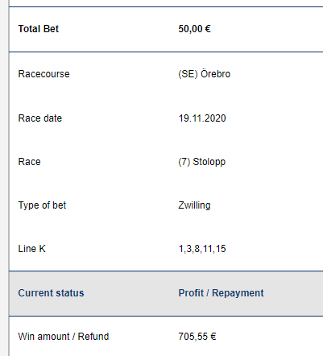Viewport: 323px width, 356px height.
Task: Select the (7) Stolopp race value
Action: coord(202,162)
